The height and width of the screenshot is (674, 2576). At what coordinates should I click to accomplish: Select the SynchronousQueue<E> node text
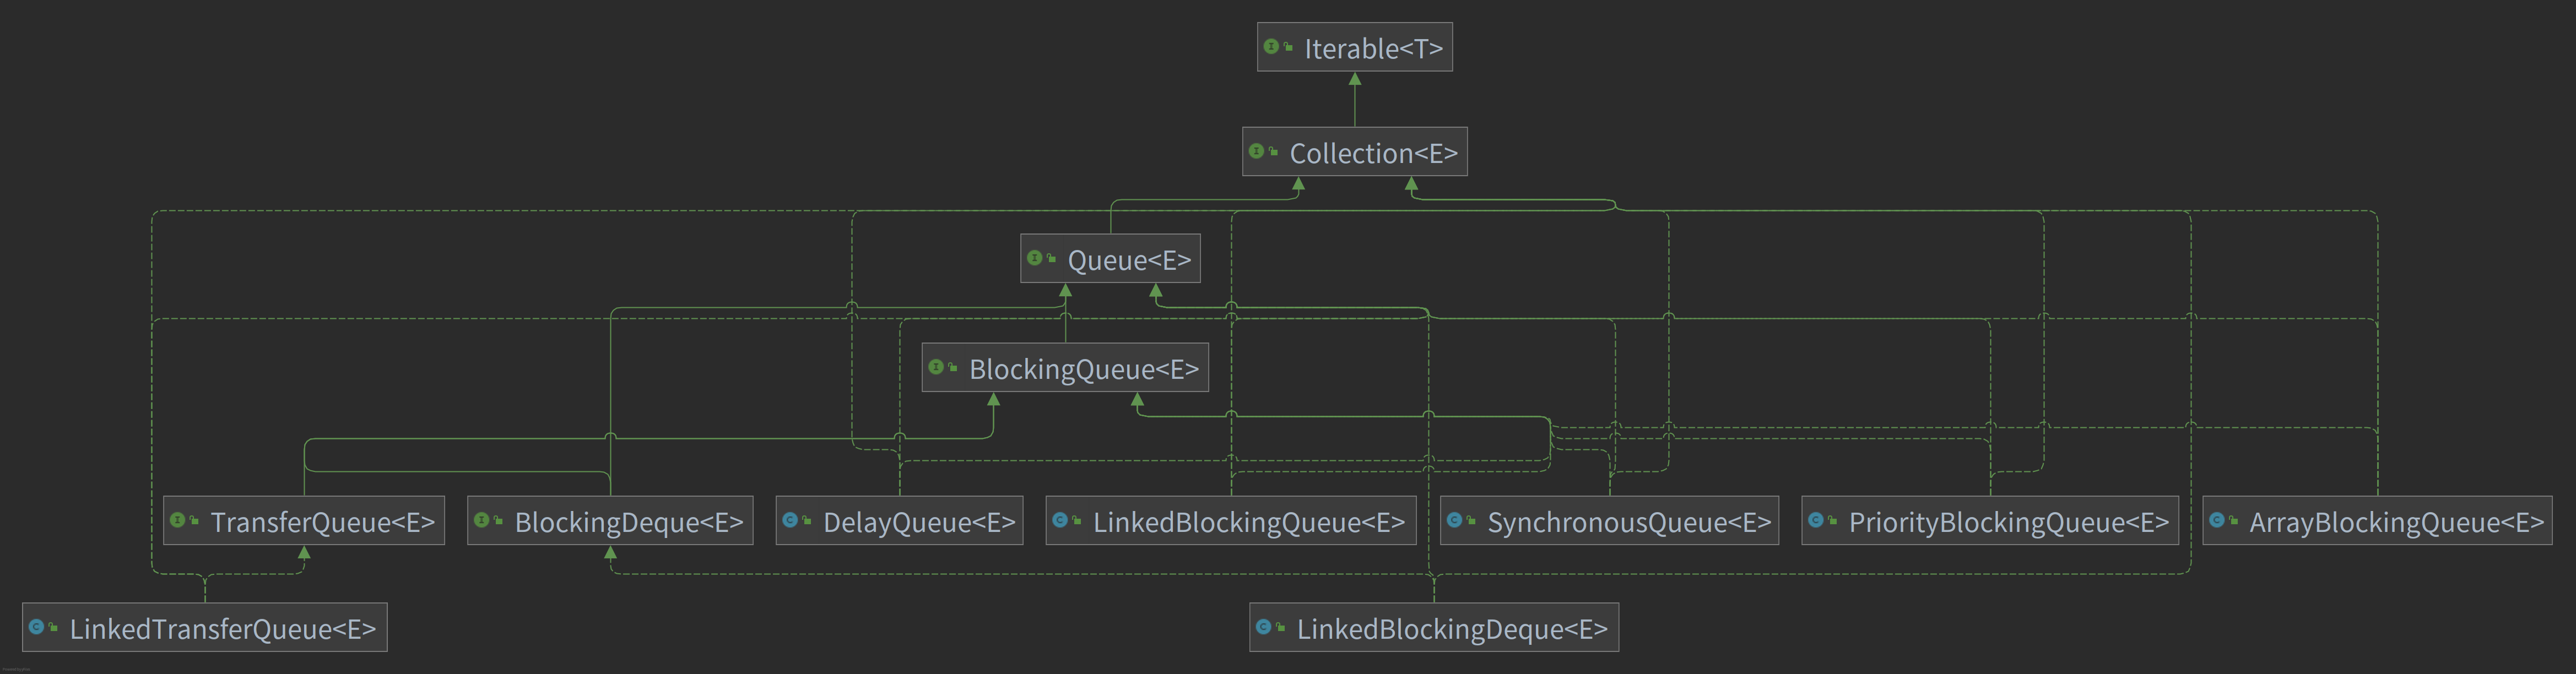coord(1628,522)
